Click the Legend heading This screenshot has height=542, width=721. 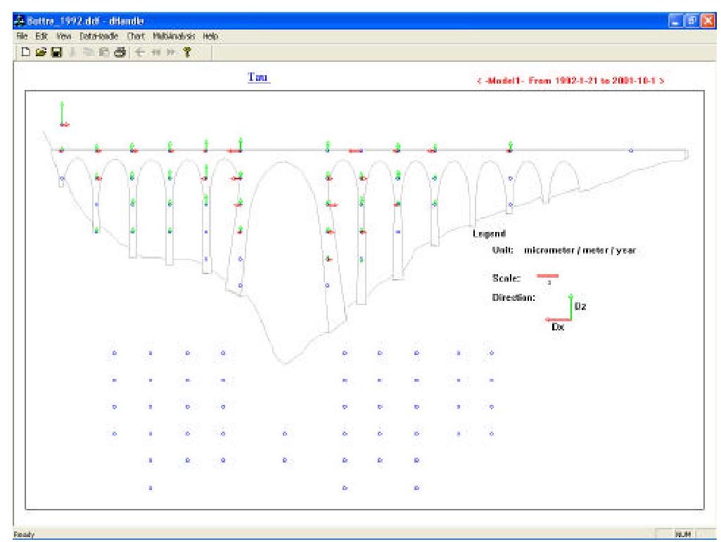click(x=490, y=233)
